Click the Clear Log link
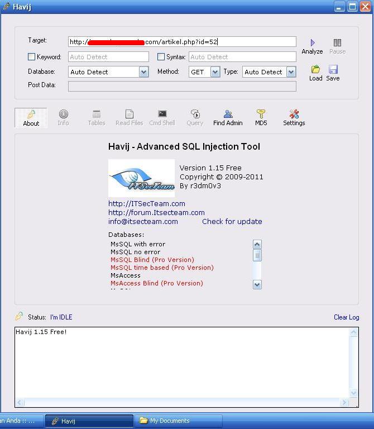This screenshot has width=374, height=429. [x=347, y=317]
